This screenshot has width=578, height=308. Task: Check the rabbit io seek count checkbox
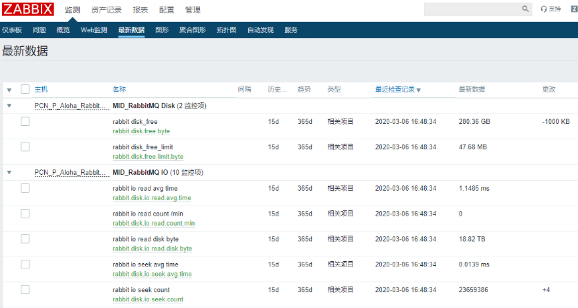[x=25, y=289]
